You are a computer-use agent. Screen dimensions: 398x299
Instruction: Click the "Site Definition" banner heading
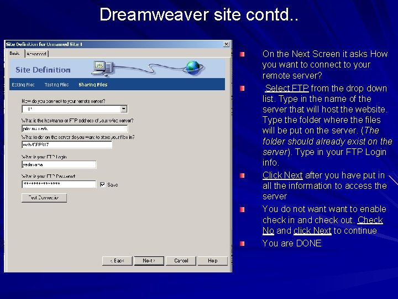pyautogui.click(x=43, y=70)
